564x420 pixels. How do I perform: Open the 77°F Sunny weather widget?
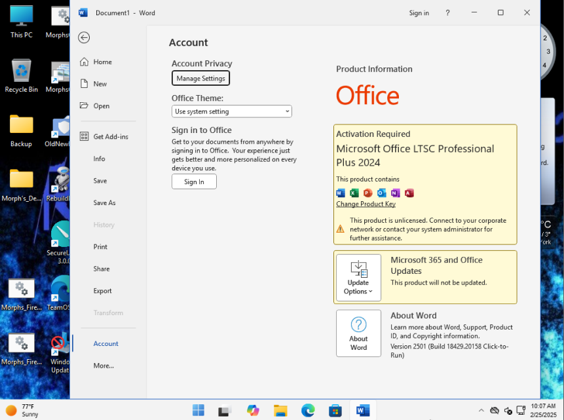(22, 410)
